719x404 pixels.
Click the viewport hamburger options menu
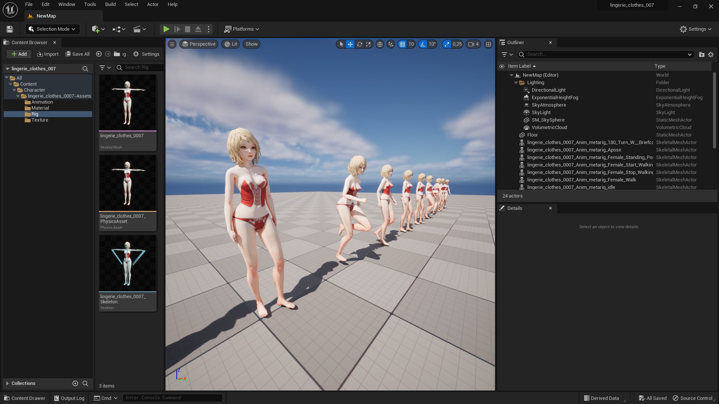(x=172, y=44)
